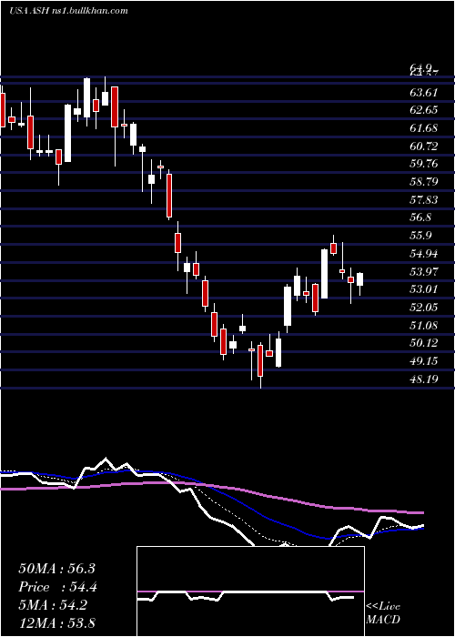455x637 pixels.
Task: Click the 56.8 price axis label
Action: 420,217
